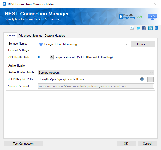Click the app icon in title bar

point(4,4)
